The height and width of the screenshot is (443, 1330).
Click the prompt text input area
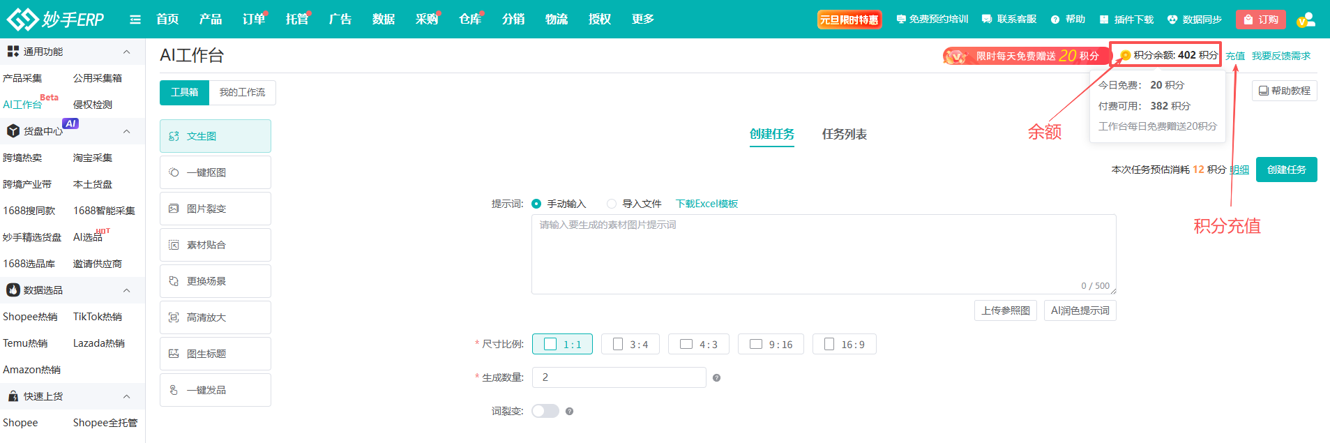823,255
